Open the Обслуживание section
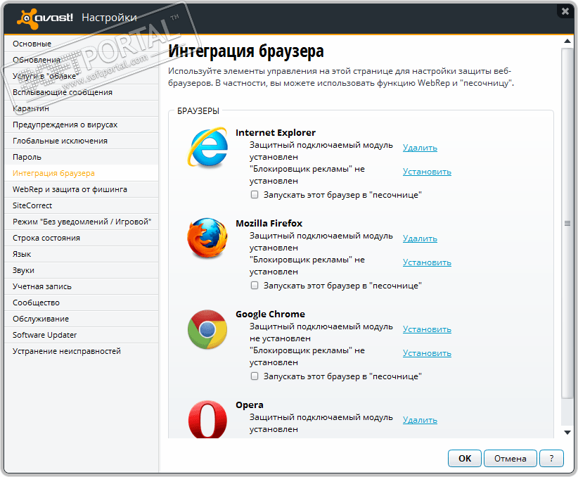This screenshot has width=578, height=477. pos(82,319)
